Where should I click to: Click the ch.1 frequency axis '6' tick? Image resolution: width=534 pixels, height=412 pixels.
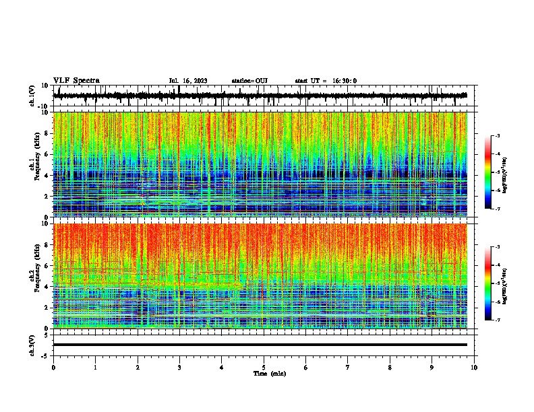click(47, 154)
